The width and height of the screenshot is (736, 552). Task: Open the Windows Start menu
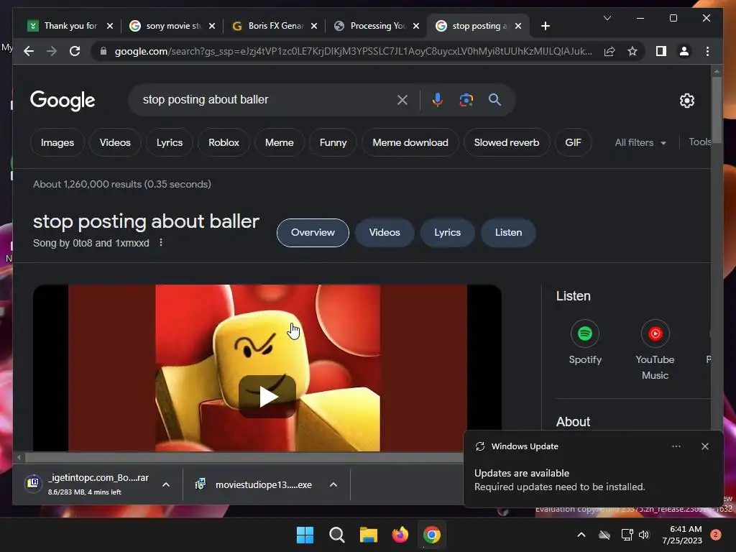click(305, 535)
